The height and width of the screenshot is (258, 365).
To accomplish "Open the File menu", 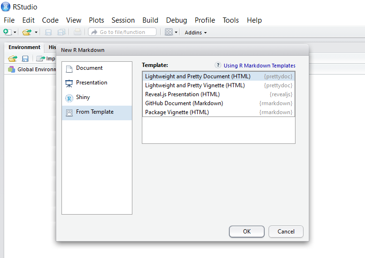I will click(9, 20).
